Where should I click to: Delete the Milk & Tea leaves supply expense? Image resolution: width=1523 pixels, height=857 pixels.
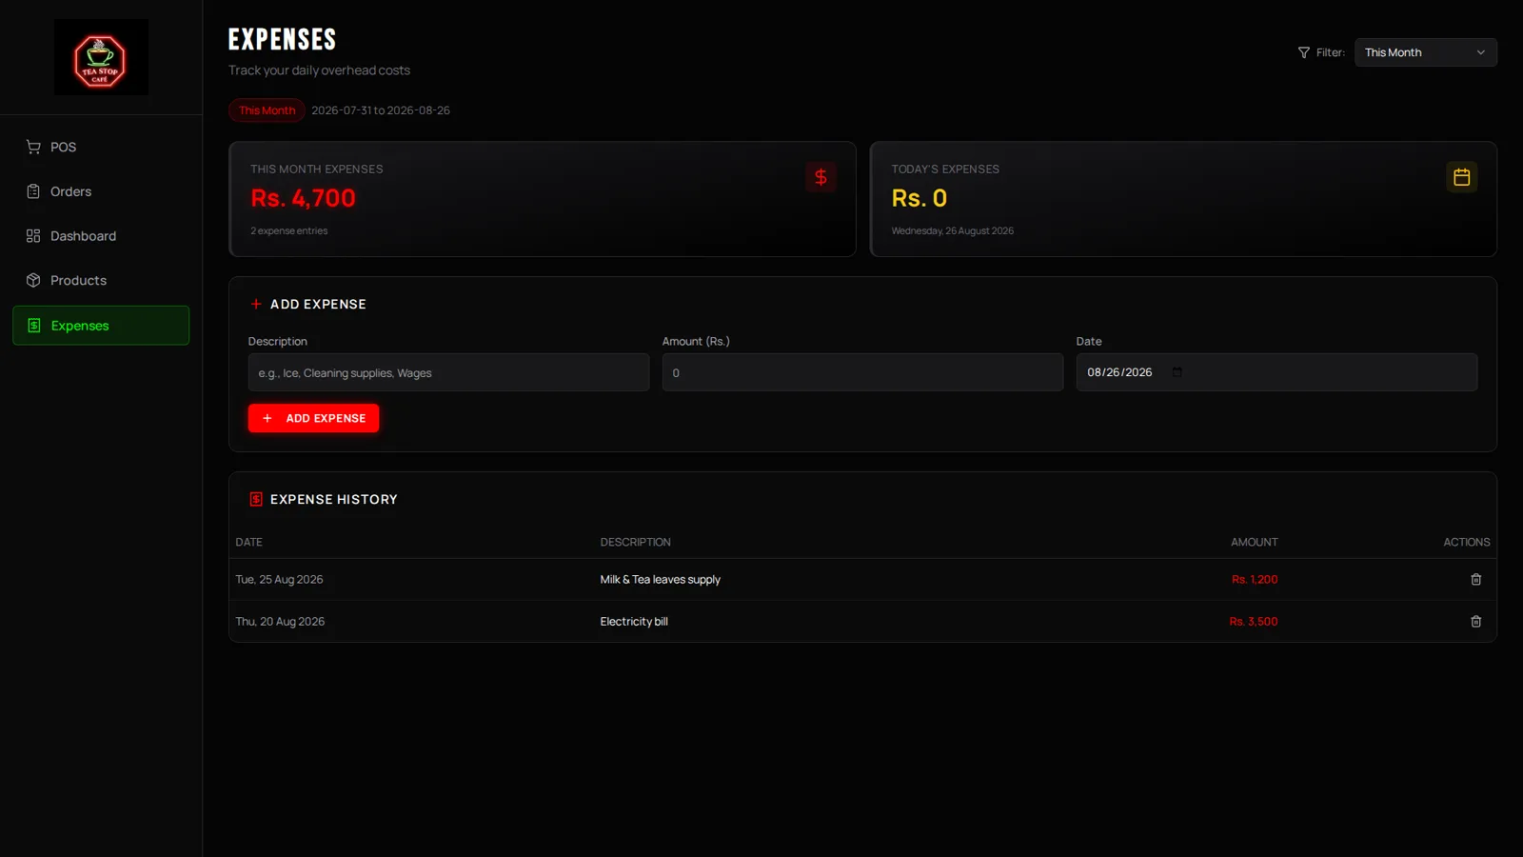click(x=1476, y=579)
